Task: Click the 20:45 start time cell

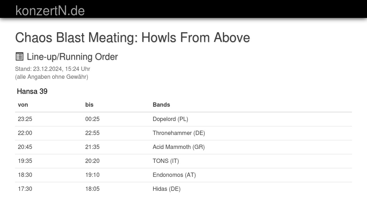Action: (x=25, y=147)
